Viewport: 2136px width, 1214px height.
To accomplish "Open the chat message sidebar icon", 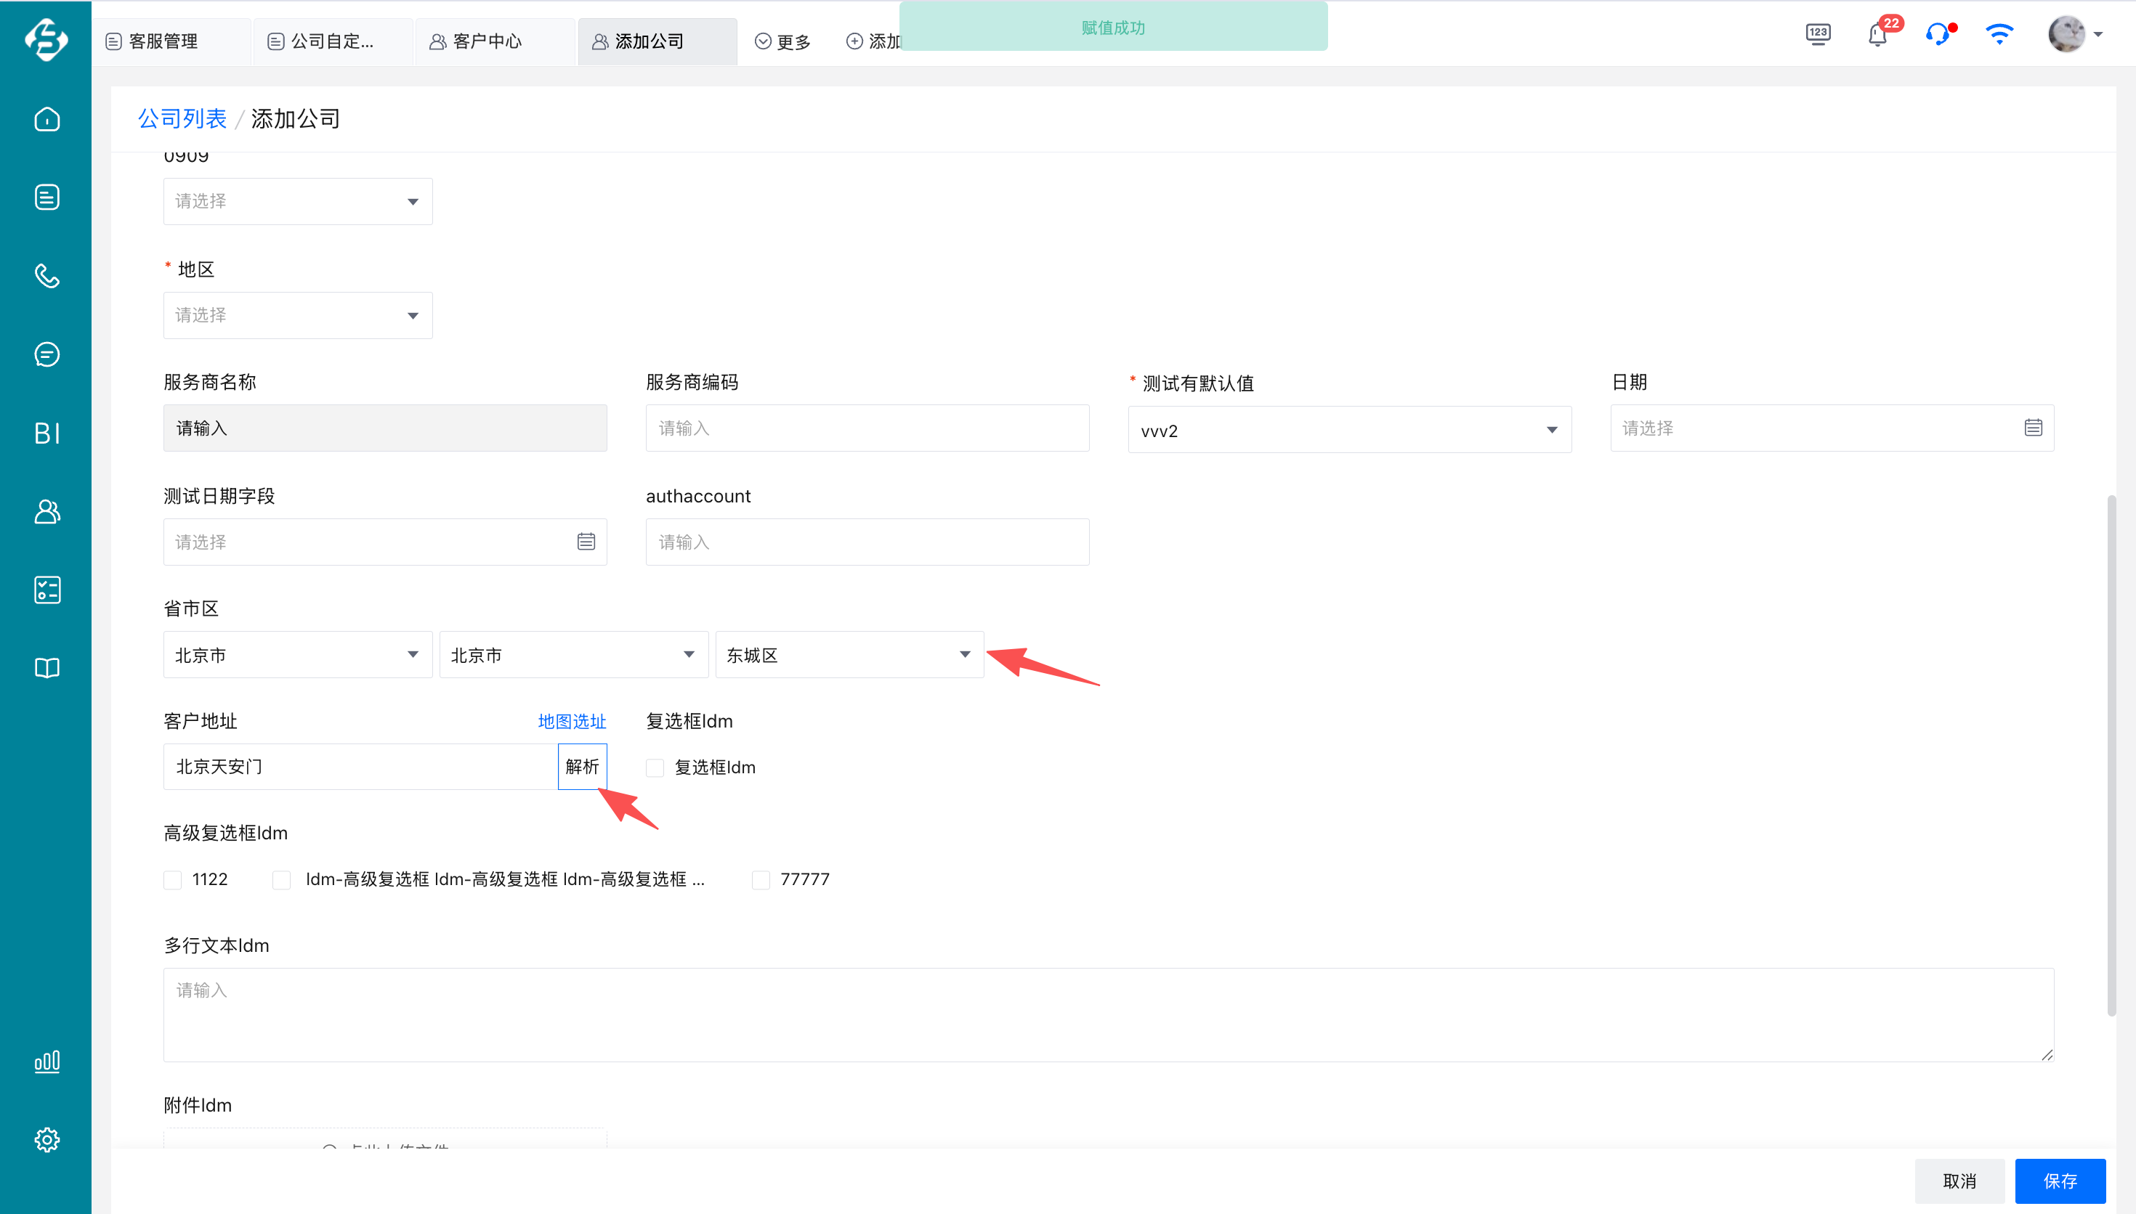I will coord(46,354).
